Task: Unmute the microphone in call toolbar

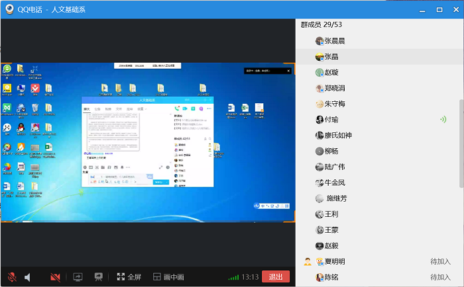Action: pos(12,276)
